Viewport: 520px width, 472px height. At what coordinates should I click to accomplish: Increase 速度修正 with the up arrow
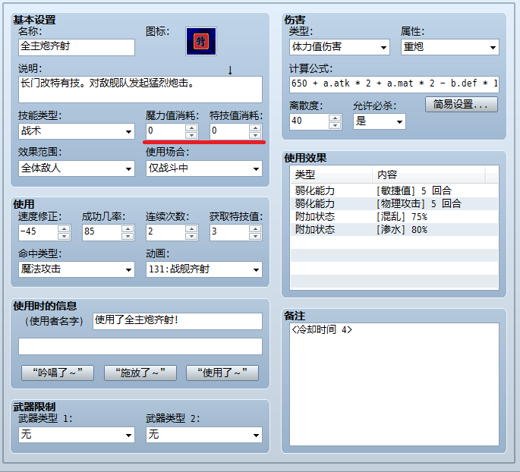point(64,228)
